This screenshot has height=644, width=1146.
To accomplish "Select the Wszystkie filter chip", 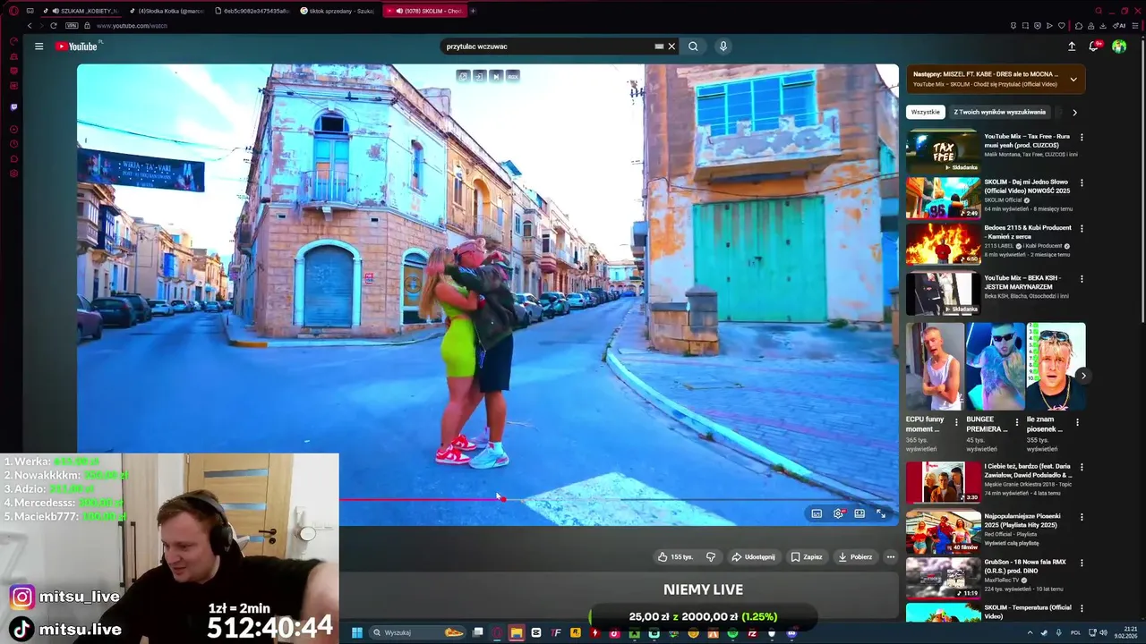I will [926, 113].
